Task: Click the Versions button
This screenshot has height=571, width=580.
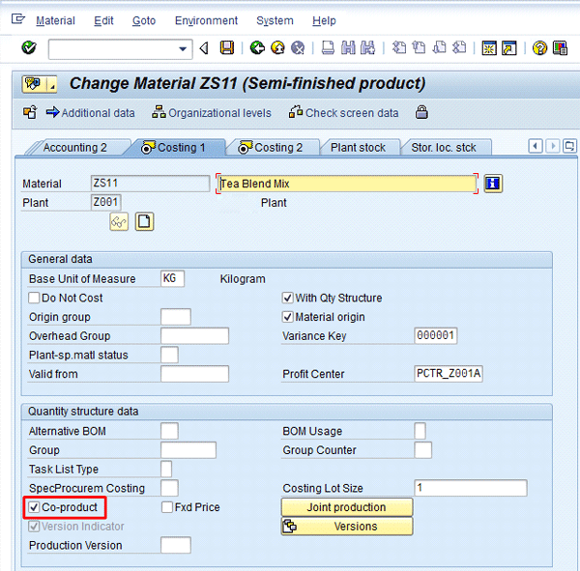Action: 346,527
